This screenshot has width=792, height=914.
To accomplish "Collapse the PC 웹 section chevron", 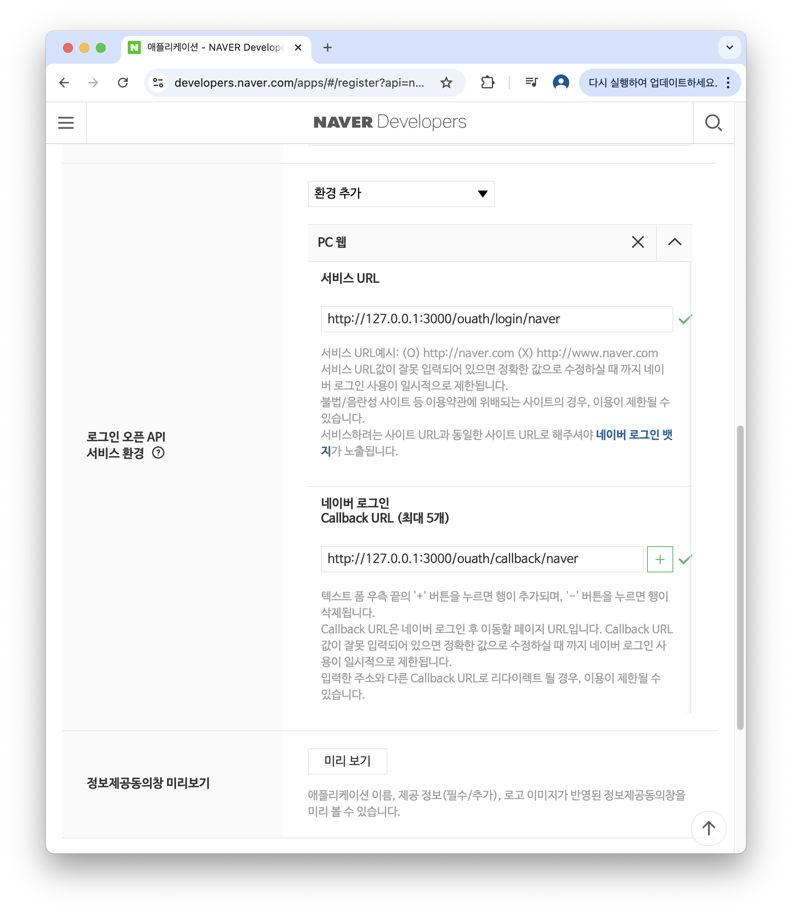I will tap(674, 242).
